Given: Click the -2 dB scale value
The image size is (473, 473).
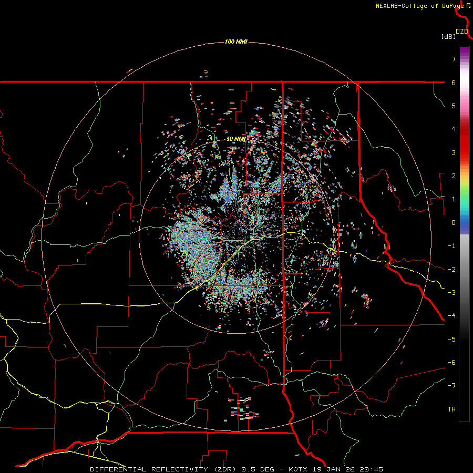Looking at the screenshot, I should click(x=451, y=270).
